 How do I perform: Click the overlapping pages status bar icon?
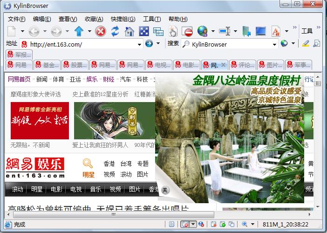(x=232, y=224)
